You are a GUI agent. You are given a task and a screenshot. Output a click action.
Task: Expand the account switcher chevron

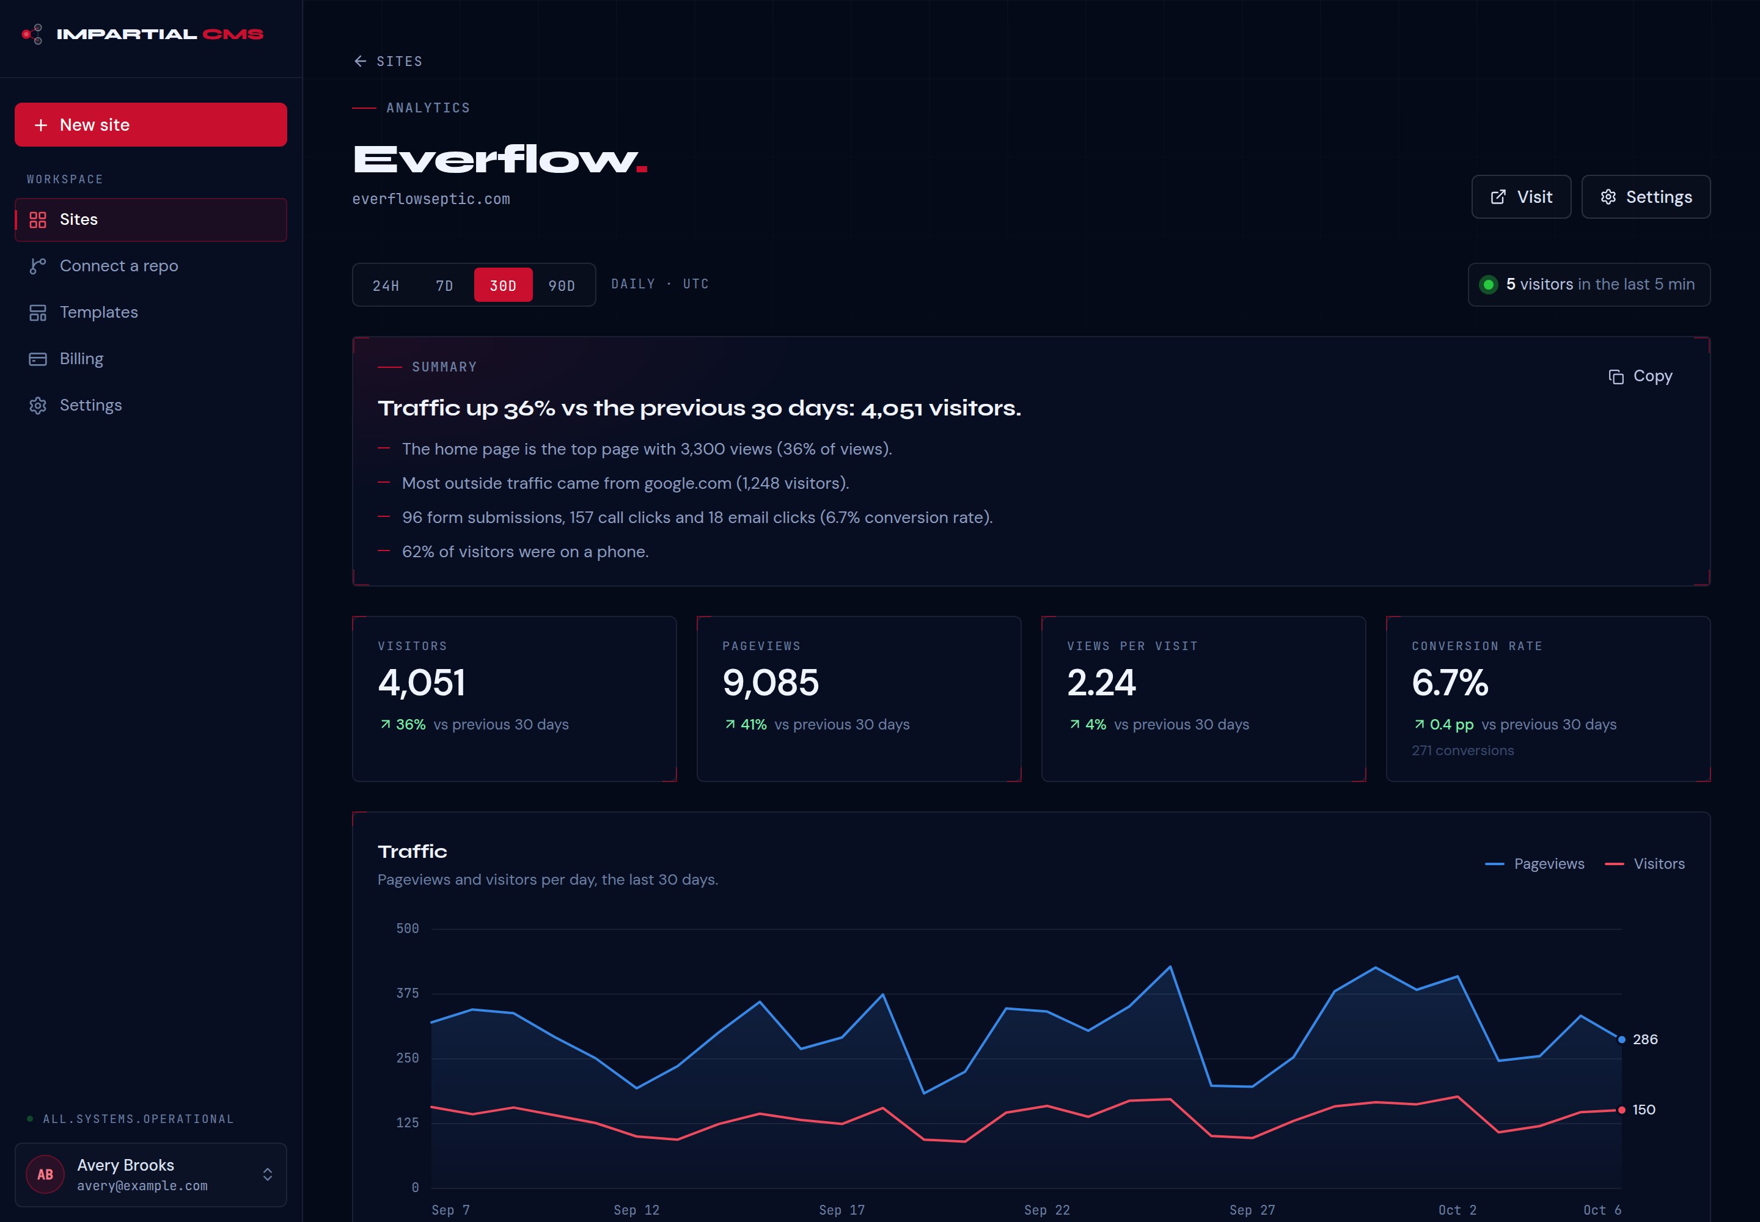click(267, 1174)
